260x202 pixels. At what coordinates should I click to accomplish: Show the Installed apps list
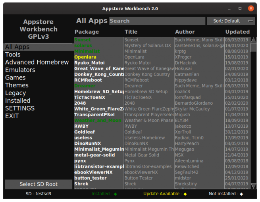coord(18,101)
